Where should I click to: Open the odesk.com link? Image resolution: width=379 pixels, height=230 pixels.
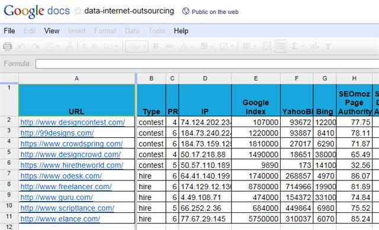(x=61, y=176)
